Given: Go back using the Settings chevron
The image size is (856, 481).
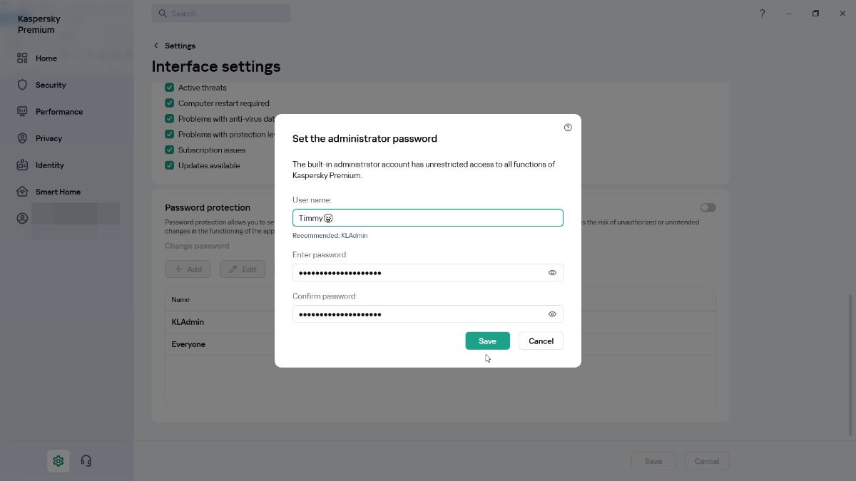Looking at the screenshot, I should (156, 46).
